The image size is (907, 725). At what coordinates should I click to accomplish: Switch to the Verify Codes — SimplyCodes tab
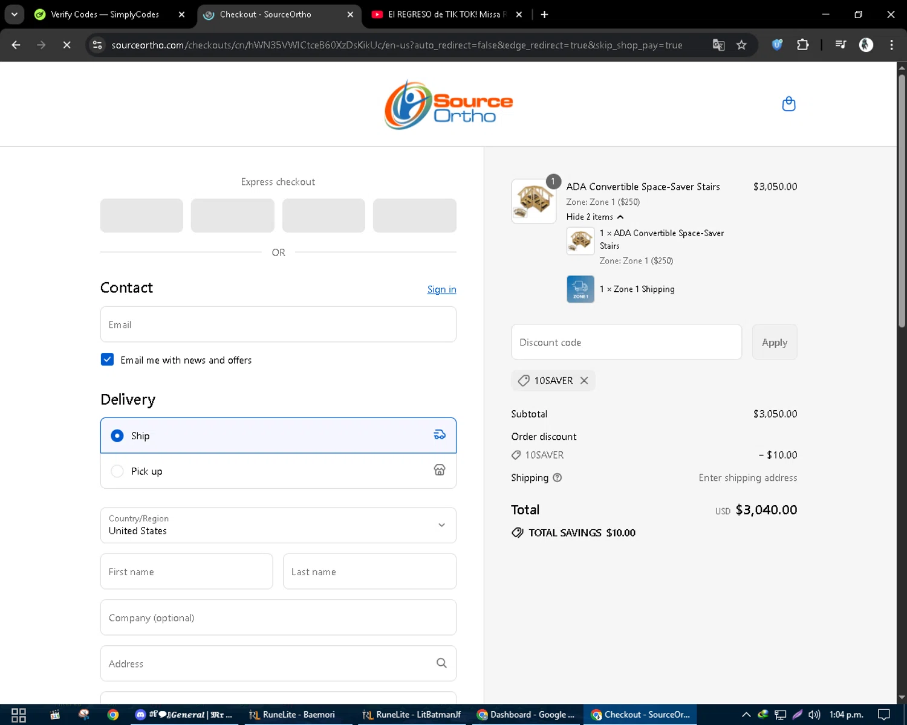105,14
